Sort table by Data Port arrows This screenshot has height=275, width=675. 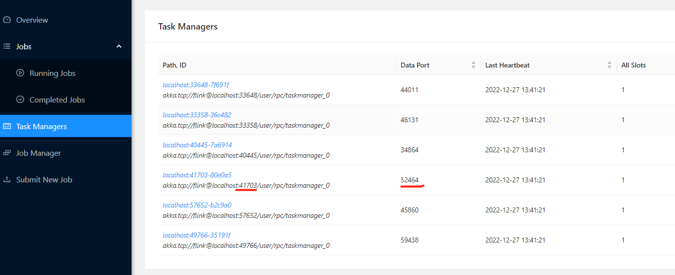tap(473, 65)
